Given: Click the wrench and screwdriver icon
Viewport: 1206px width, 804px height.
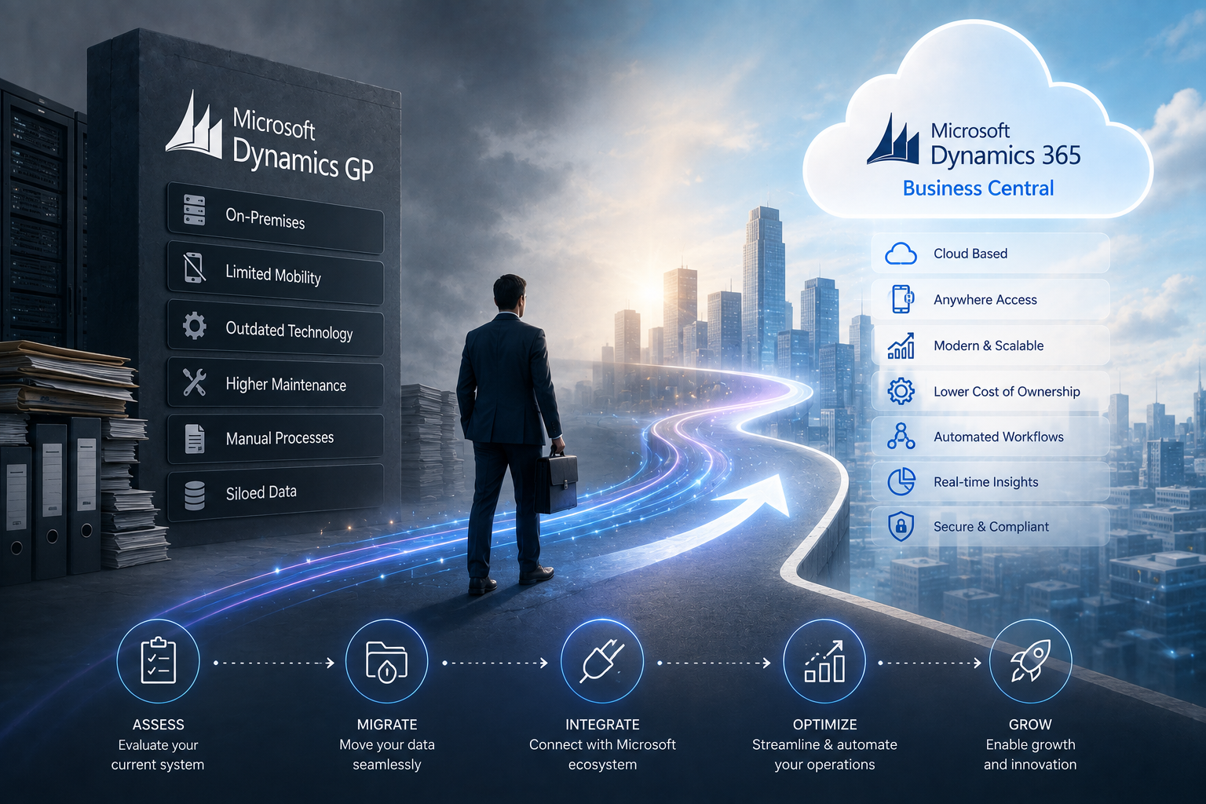Looking at the screenshot, I should [x=194, y=382].
